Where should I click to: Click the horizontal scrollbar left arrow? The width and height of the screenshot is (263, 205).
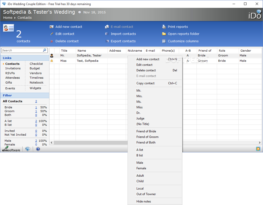coord(51,142)
